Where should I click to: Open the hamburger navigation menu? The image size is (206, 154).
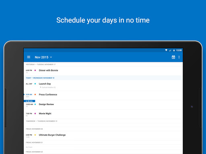click(x=29, y=57)
